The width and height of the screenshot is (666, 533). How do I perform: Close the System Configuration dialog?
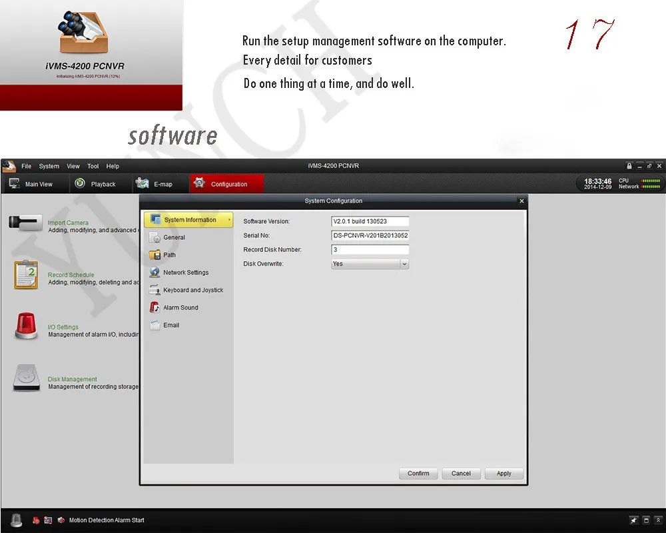[x=521, y=201]
